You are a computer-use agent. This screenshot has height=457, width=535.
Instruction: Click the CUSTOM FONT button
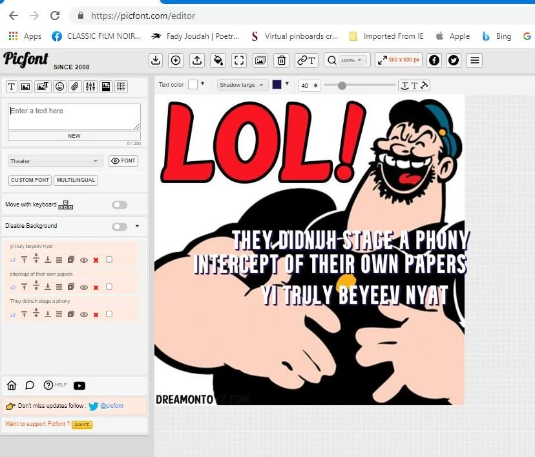pyautogui.click(x=30, y=180)
